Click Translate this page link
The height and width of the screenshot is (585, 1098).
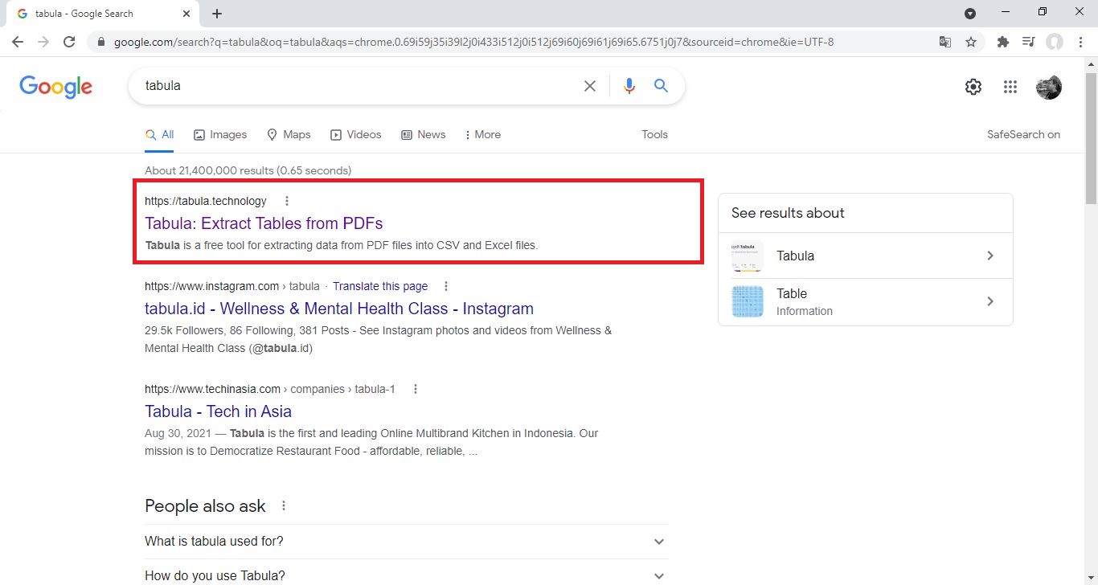pyautogui.click(x=380, y=286)
